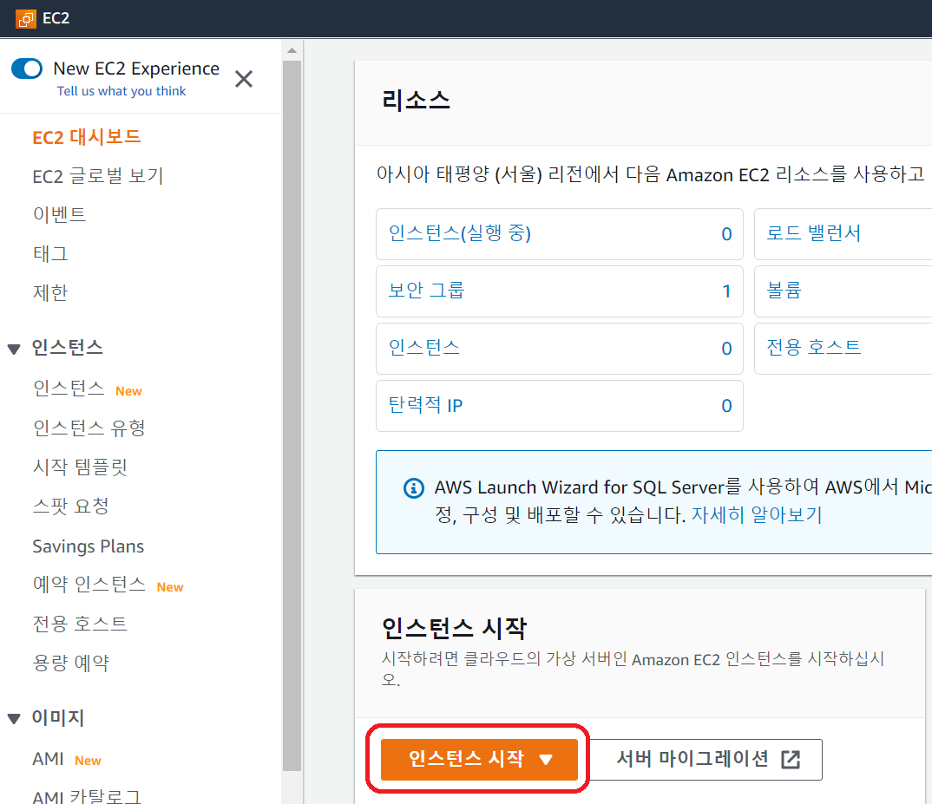
Task: Go to 태그 in the sidebar
Action: pos(50,254)
